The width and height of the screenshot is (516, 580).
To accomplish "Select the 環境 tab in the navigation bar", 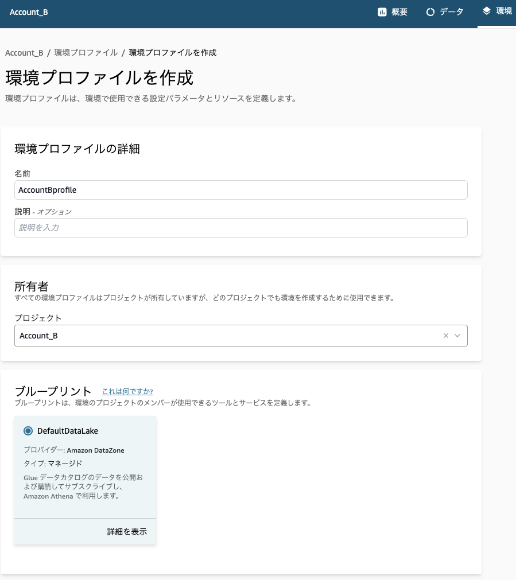I will click(498, 10).
